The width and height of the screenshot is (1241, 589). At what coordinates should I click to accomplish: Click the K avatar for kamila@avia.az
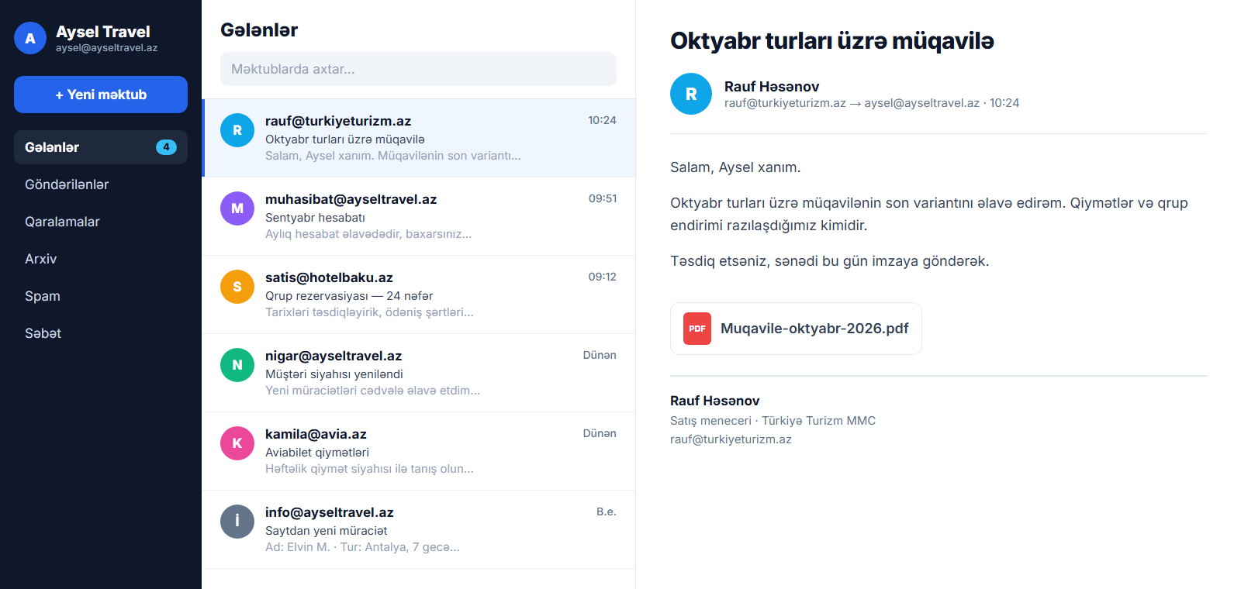[237, 443]
